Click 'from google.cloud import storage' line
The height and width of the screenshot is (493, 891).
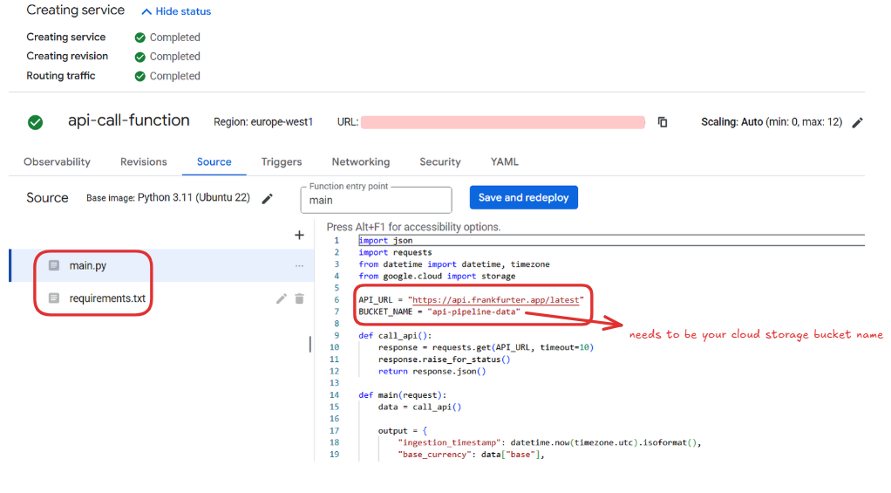click(x=437, y=277)
